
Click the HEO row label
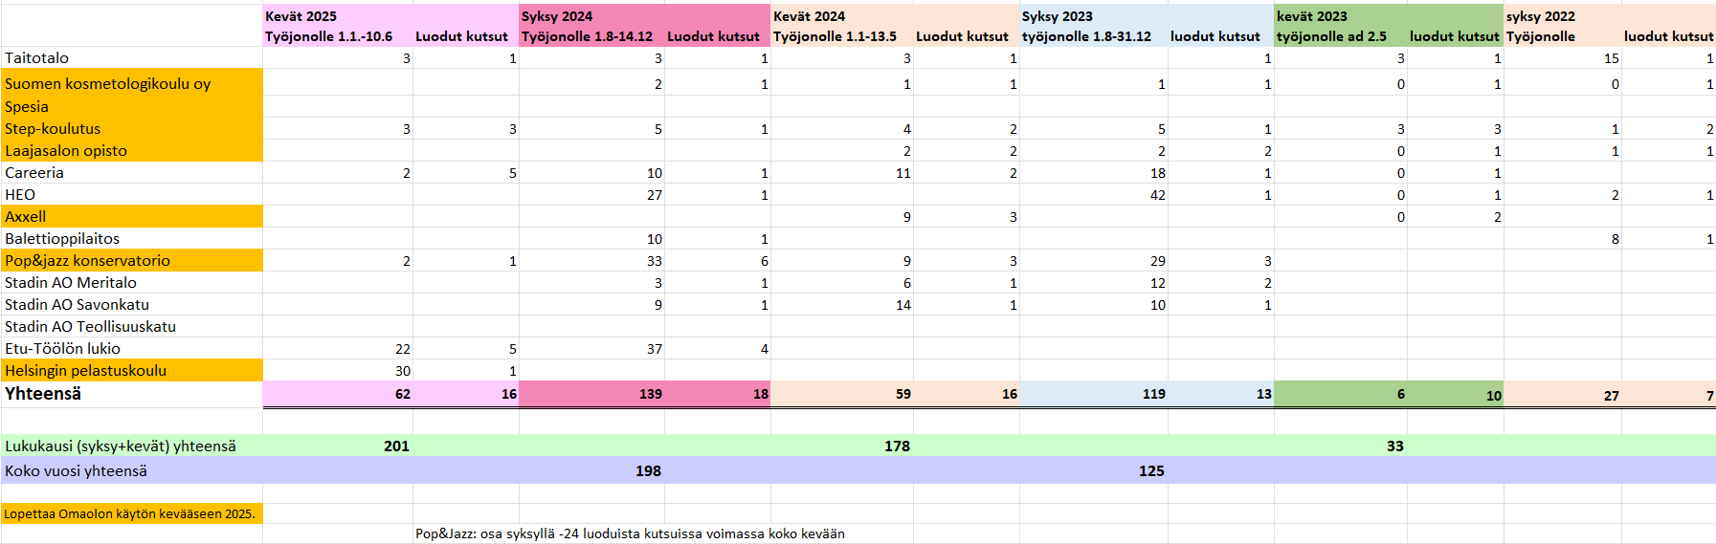[x=132, y=194]
